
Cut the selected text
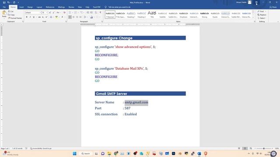(10, 11)
